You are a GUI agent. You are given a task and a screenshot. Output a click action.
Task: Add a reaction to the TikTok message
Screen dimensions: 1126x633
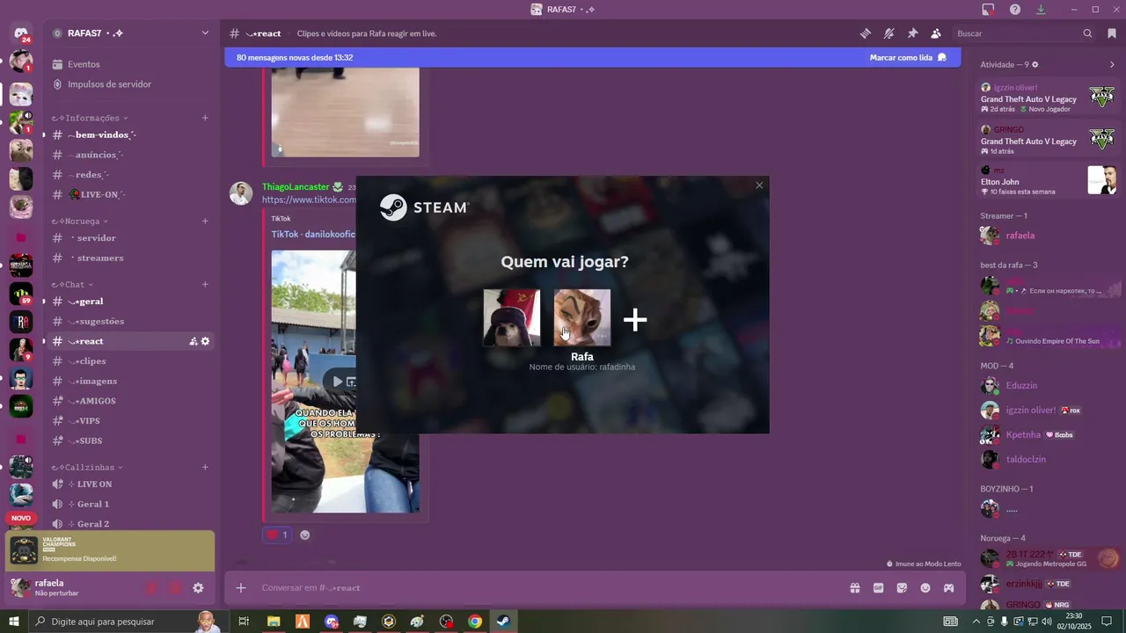(304, 535)
